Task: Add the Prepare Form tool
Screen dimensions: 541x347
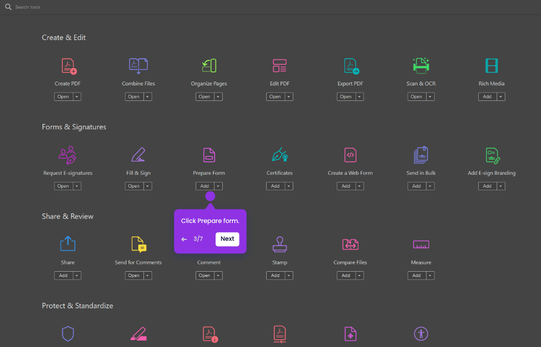Action: coord(205,186)
